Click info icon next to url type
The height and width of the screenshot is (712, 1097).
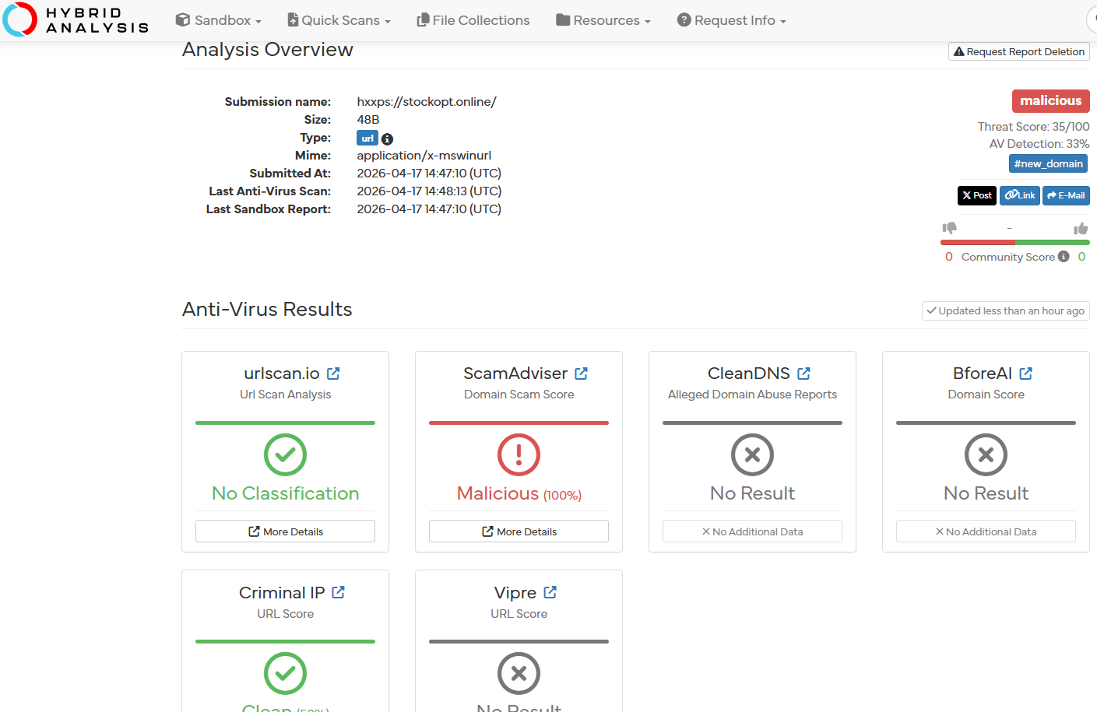387,139
